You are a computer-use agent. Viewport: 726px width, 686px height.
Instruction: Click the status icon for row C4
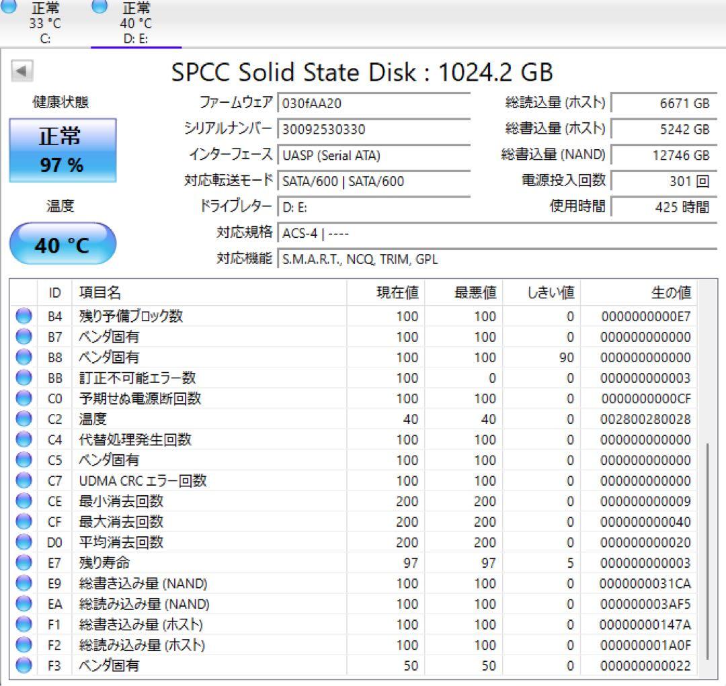click(x=24, y=439)
